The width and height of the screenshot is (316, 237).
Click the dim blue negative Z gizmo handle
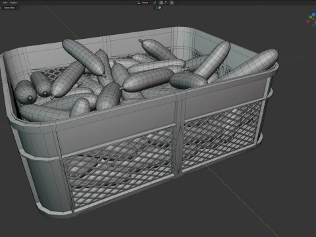click(313, 26)
